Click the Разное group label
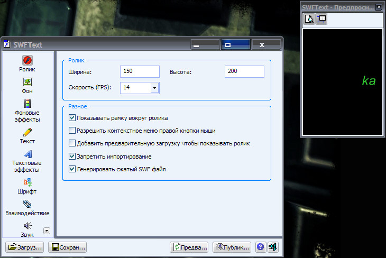Image resolution: width=386 pixels, height=258 pixels. [78, 106]
